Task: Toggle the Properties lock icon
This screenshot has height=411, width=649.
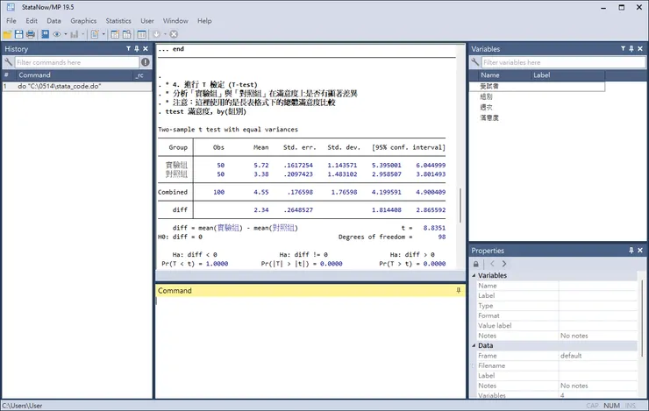Action: tap(476, 264)
